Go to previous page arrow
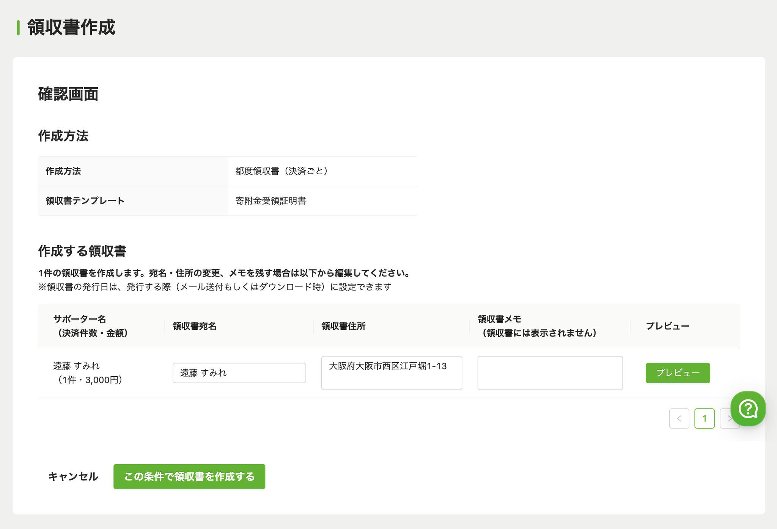The image size is (777, 529). point(679,418)
